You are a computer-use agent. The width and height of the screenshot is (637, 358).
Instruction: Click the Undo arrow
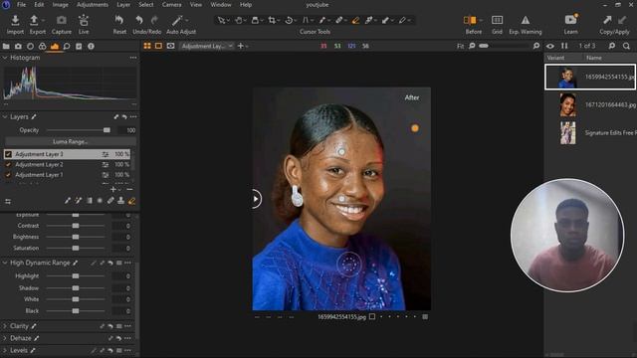(x=139, y=20)
